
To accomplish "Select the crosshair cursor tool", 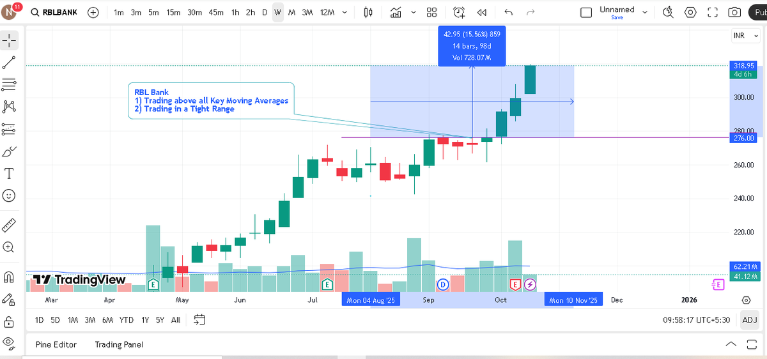I will click(9, 40).
